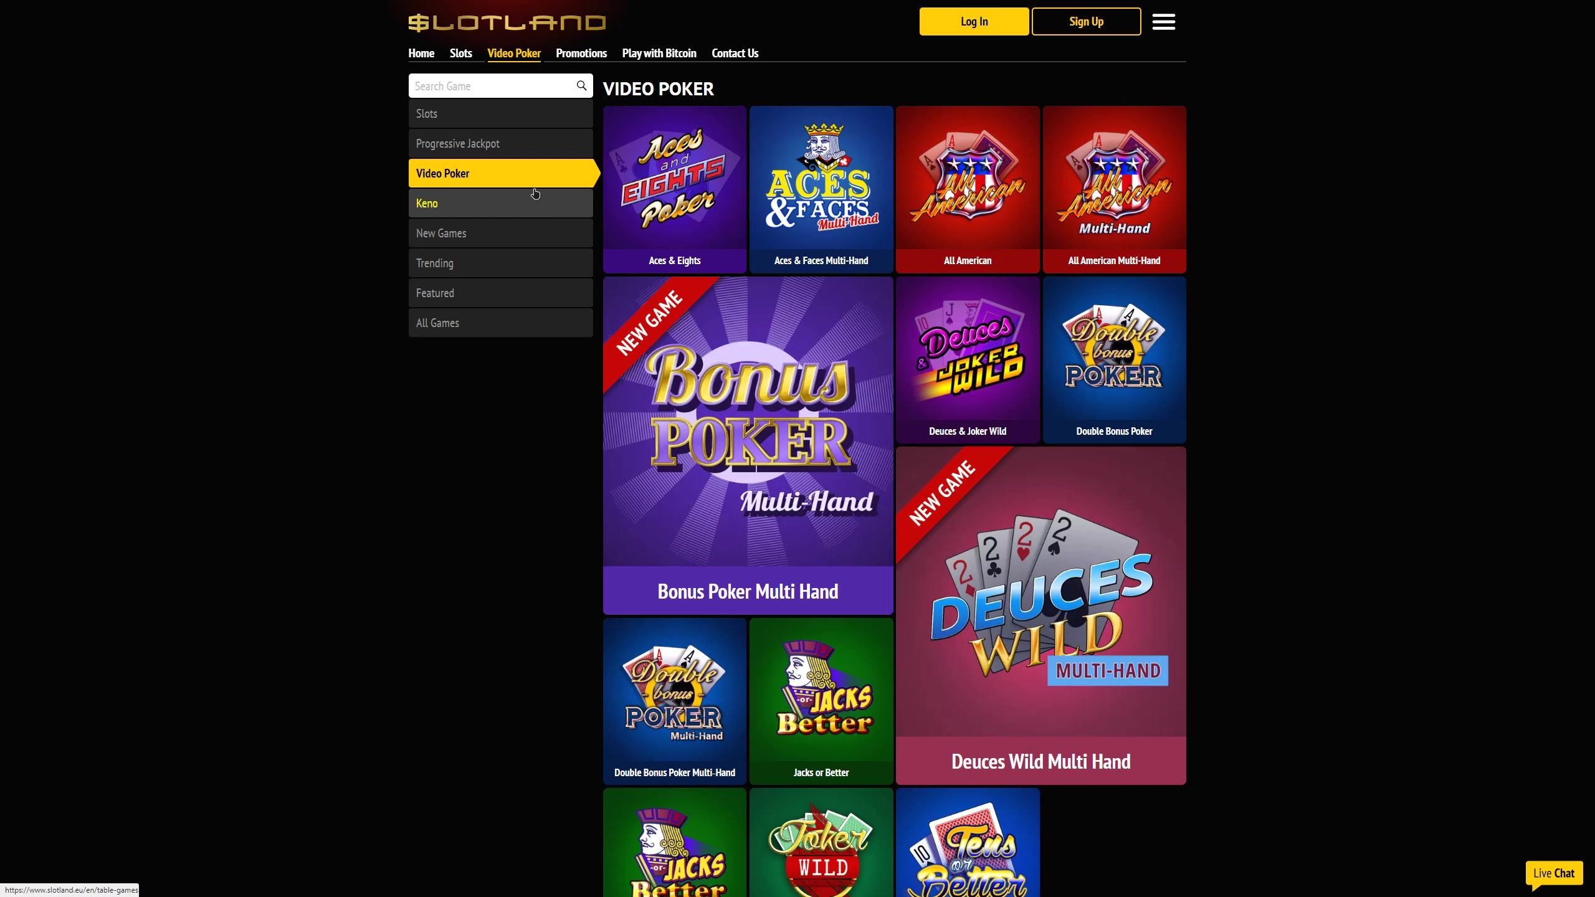Click the Log In button
This screenshot has height=897, width=1595.
(974, 22)
